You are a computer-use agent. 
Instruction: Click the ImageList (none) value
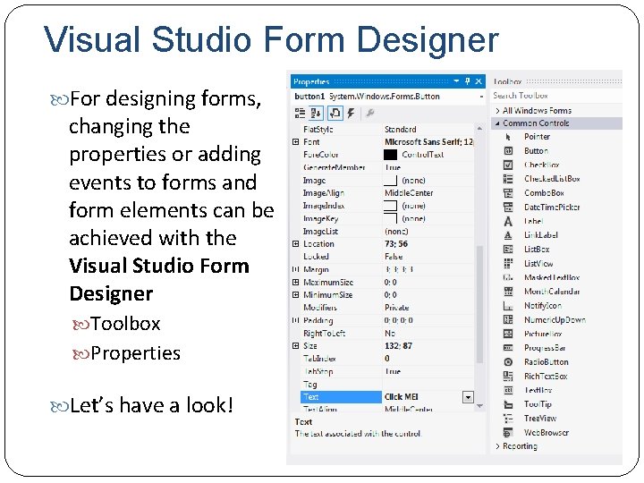tap(396, 232)
